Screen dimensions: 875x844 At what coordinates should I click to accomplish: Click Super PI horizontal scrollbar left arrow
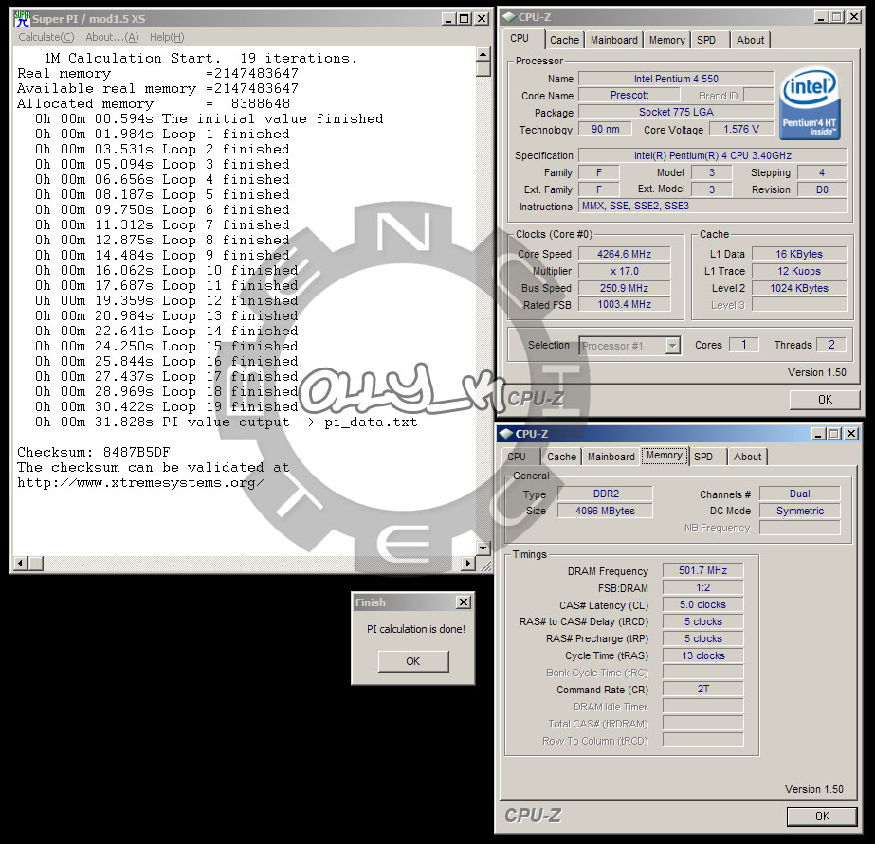21,564
